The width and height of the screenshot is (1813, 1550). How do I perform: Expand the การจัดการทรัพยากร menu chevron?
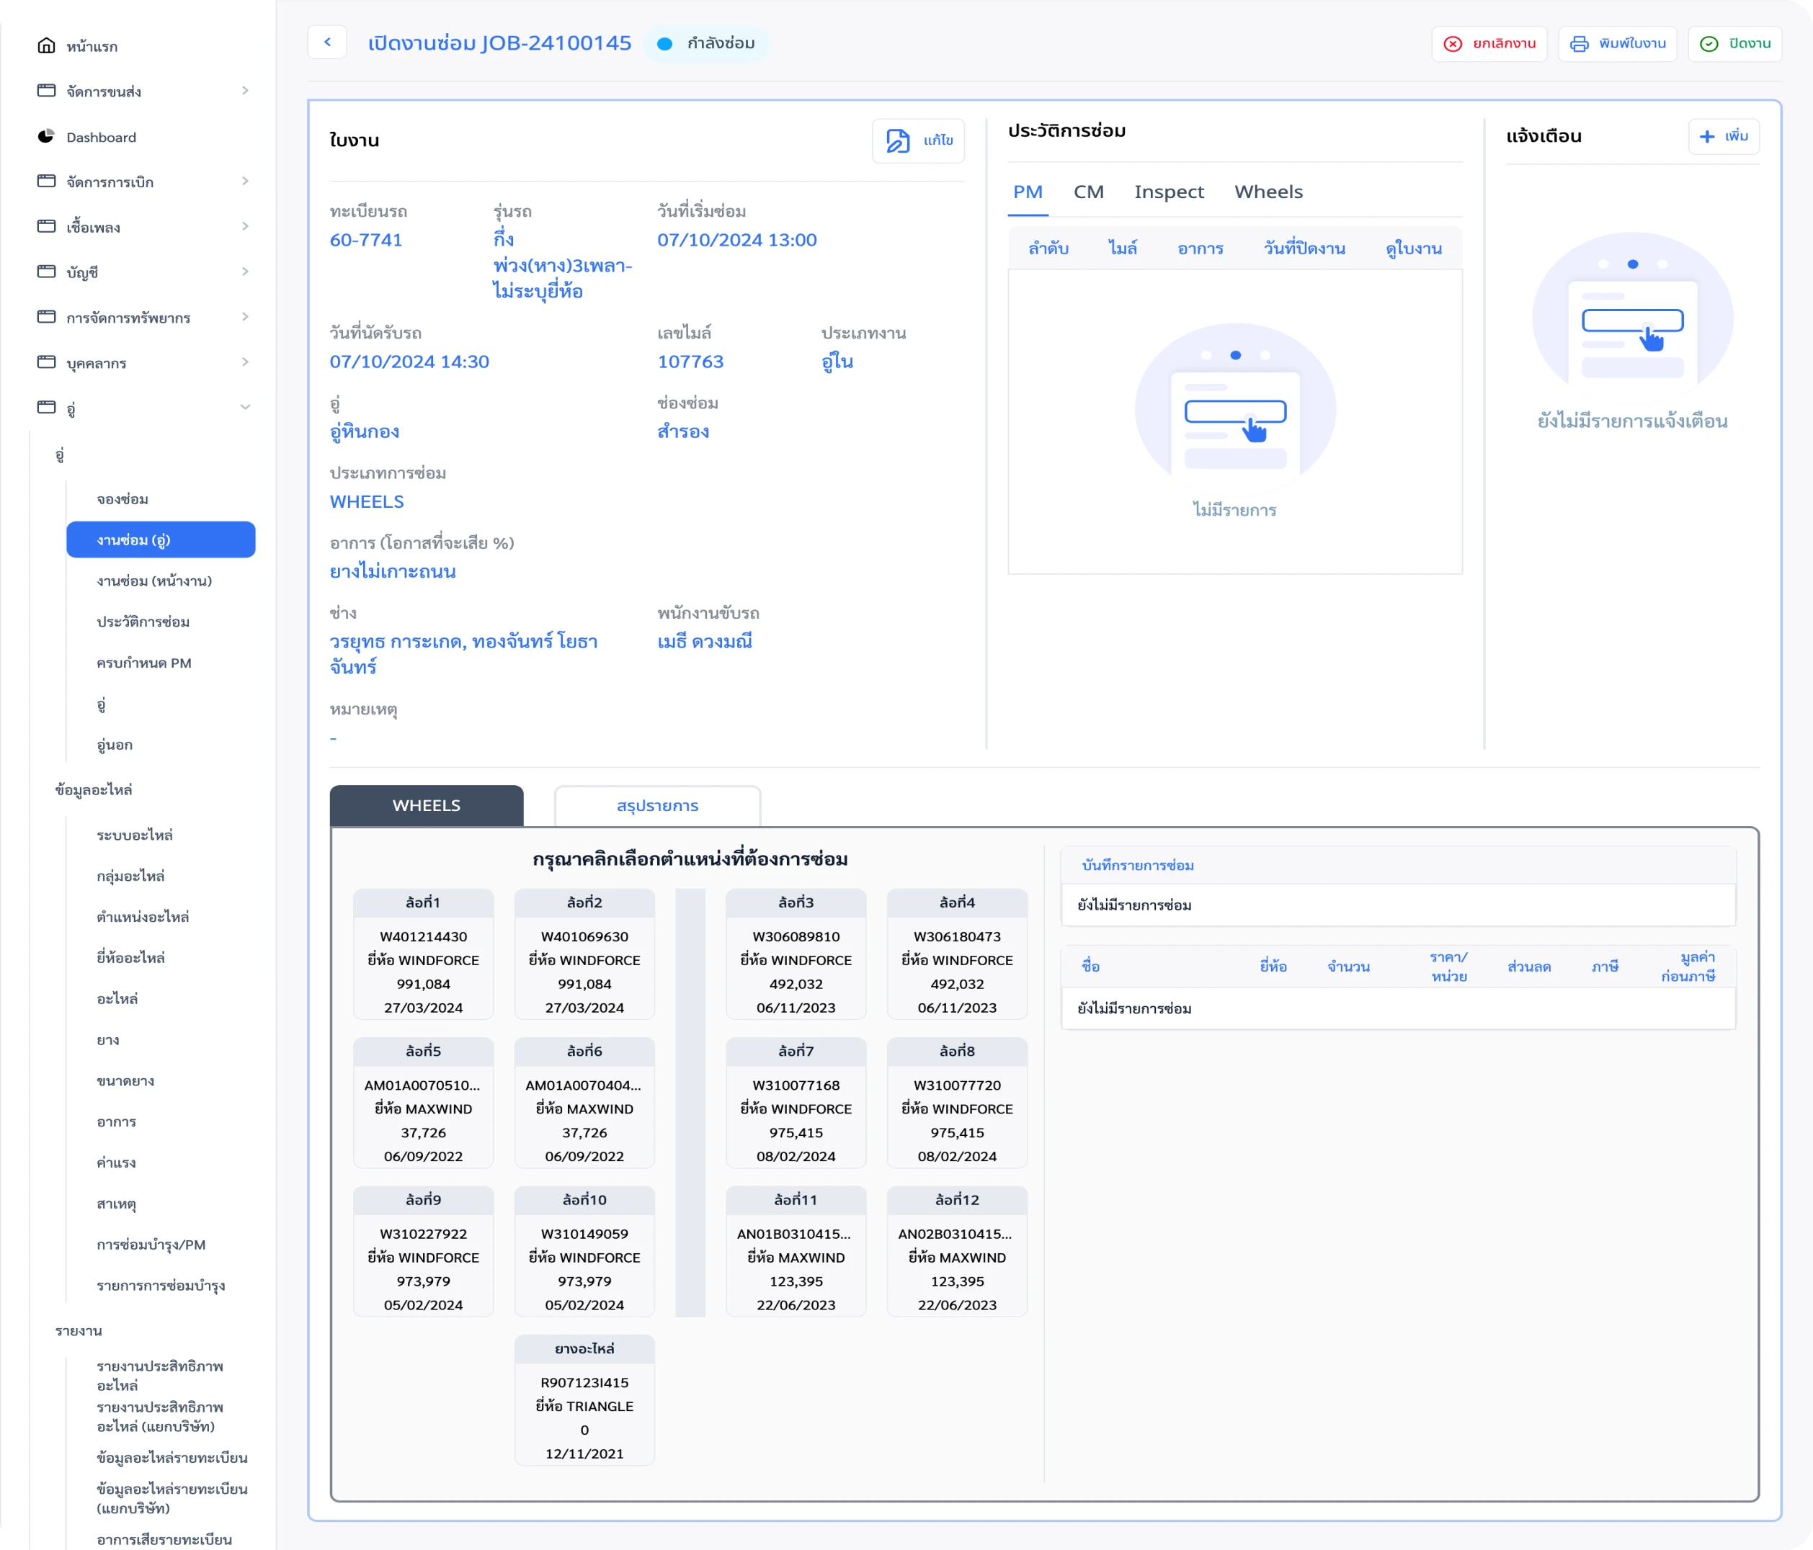point(245,317)
